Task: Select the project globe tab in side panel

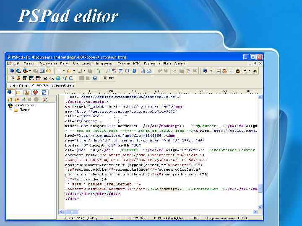Action: pos(9,92)
